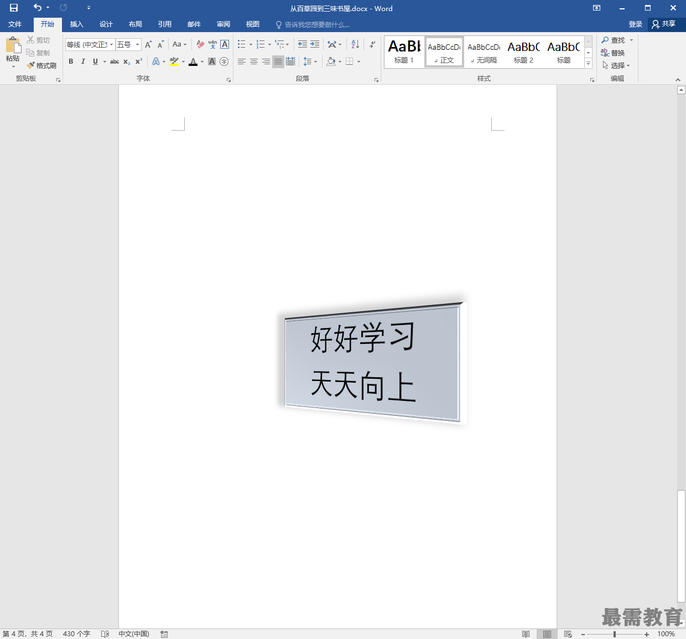This screenshot has width=686, height=639.
Task: Apply the 无间隔 style
Action: [x=484, y=52]
